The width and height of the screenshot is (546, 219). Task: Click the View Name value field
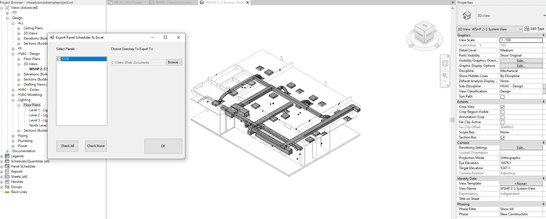[x=521, y=189]
